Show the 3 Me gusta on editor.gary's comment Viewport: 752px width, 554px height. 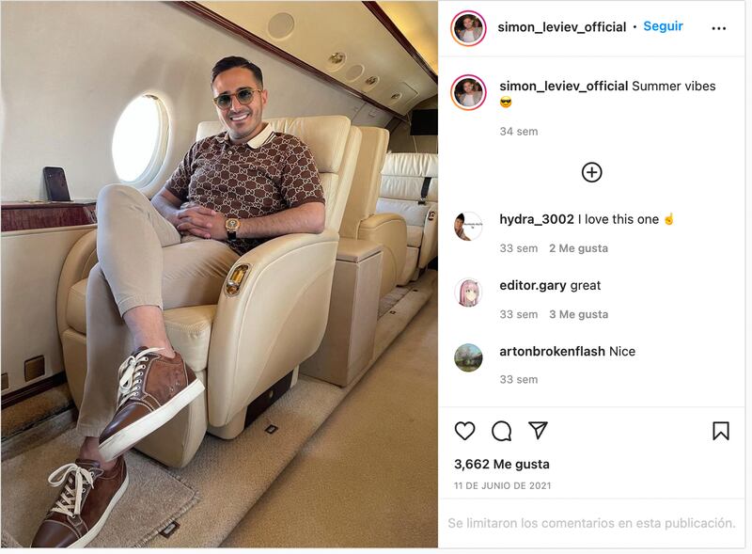click(x=578, y=314)
